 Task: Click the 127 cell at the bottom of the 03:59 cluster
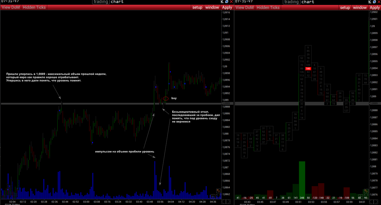[x=346, y=111]
